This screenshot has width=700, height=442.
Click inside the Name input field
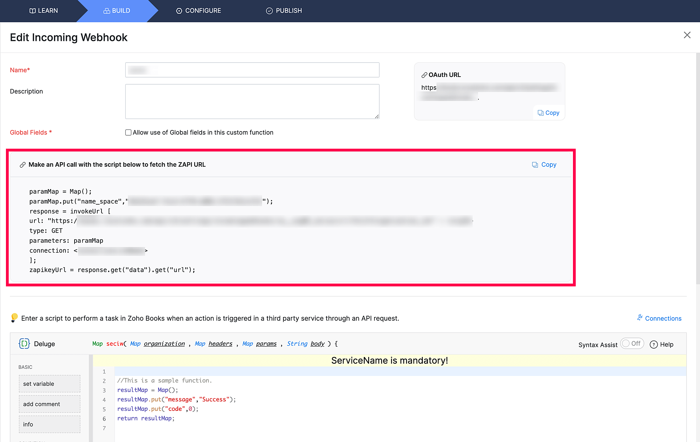252,70
